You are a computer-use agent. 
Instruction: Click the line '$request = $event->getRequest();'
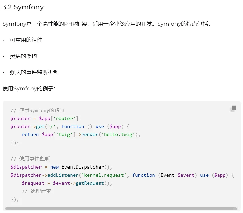click(67, 183)
